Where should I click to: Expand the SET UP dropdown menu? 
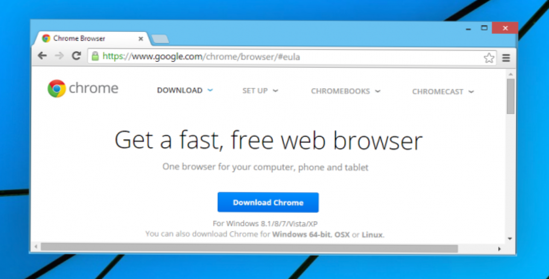tap(260, 91)
